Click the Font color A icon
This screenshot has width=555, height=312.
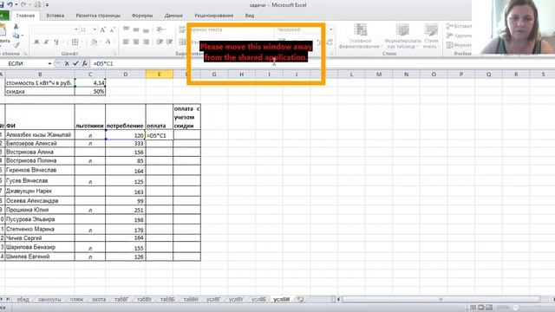[x=108, y=42]
